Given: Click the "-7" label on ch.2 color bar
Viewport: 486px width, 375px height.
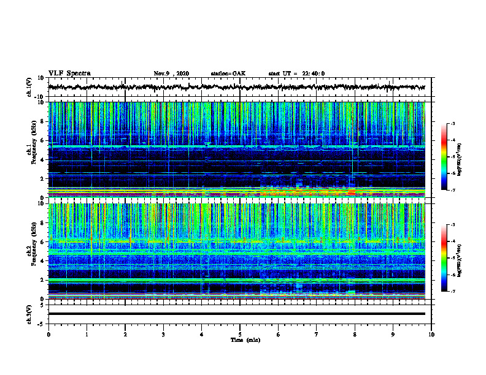Looking at the screenshot, I should [453, 291].
